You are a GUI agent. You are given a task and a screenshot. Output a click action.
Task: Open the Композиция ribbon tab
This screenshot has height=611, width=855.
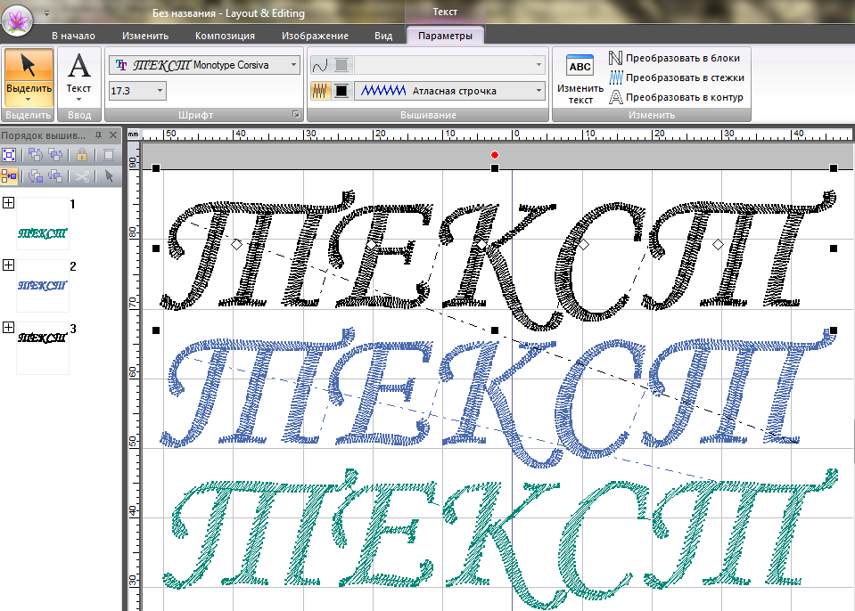pyautogui.click(x=225, y=36)
